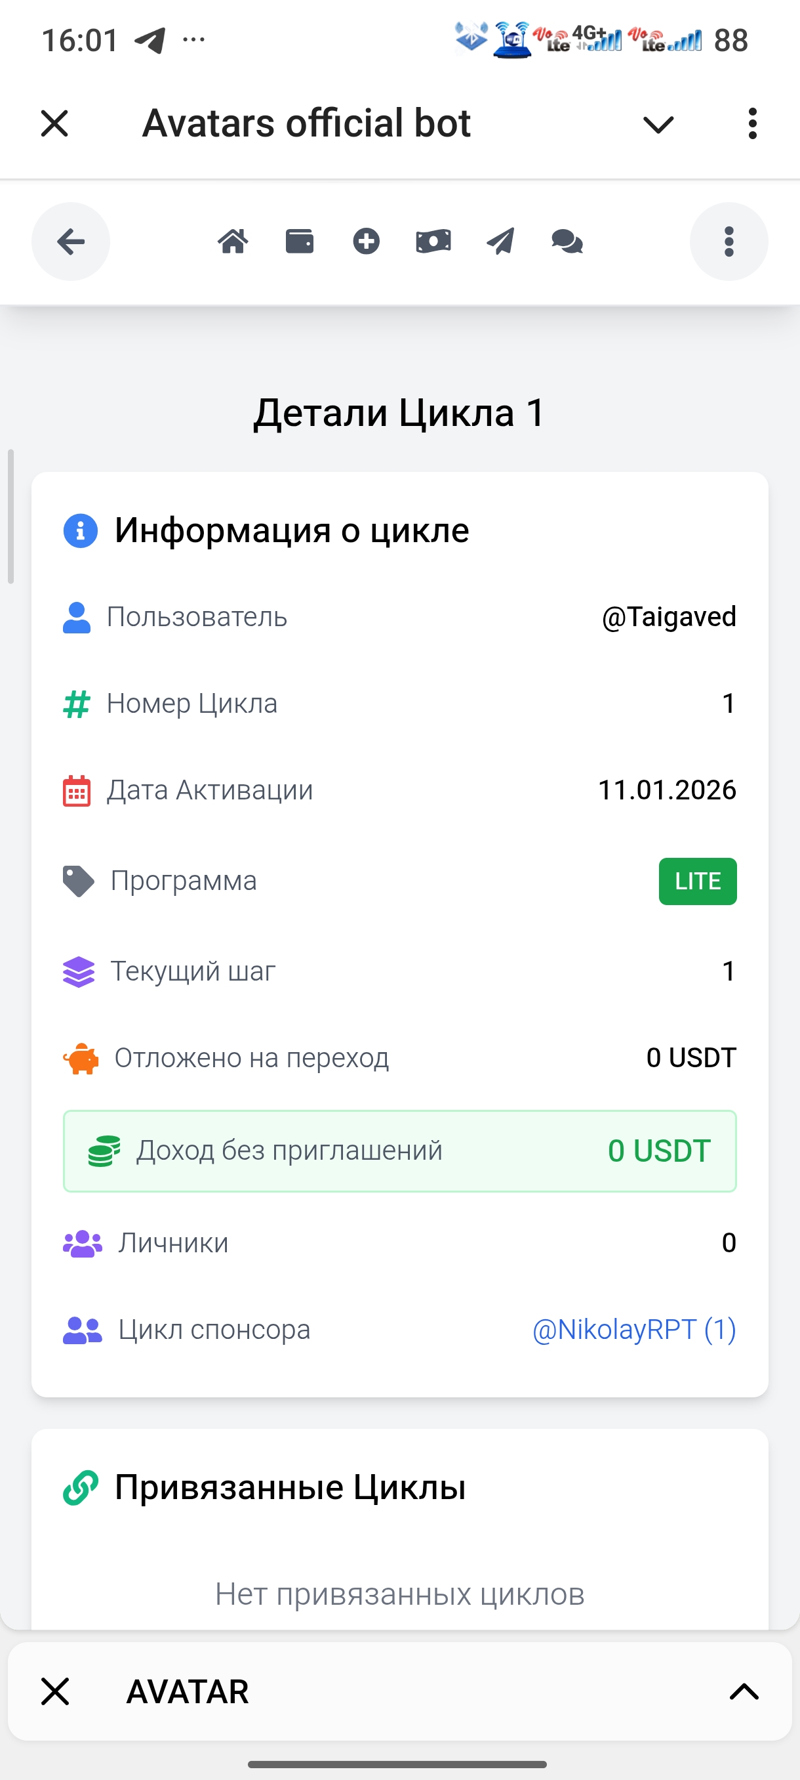Tap the info icon beside Информация о цикле
Image resolution: width=800 pixels, height=1780 pixels.
[81, 531]
